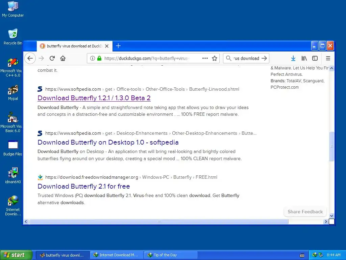Open the downloads panel

click(x=293, y=58)
